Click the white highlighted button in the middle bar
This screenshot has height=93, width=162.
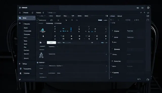pyautogui.click(x=51, y=42)
